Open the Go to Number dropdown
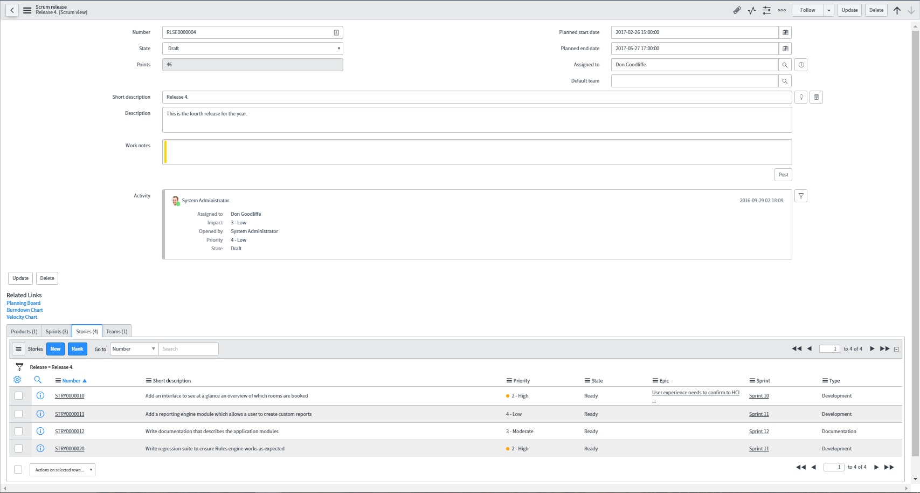This screenshot has height=493, width=920. [134, 349]
